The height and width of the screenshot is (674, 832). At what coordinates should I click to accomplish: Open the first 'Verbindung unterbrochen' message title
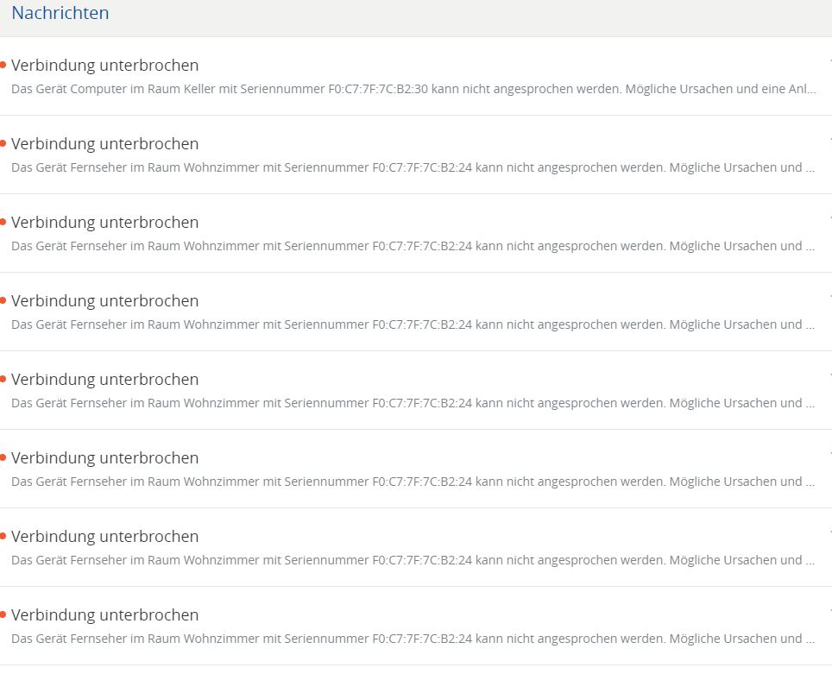tap(104, 66)
